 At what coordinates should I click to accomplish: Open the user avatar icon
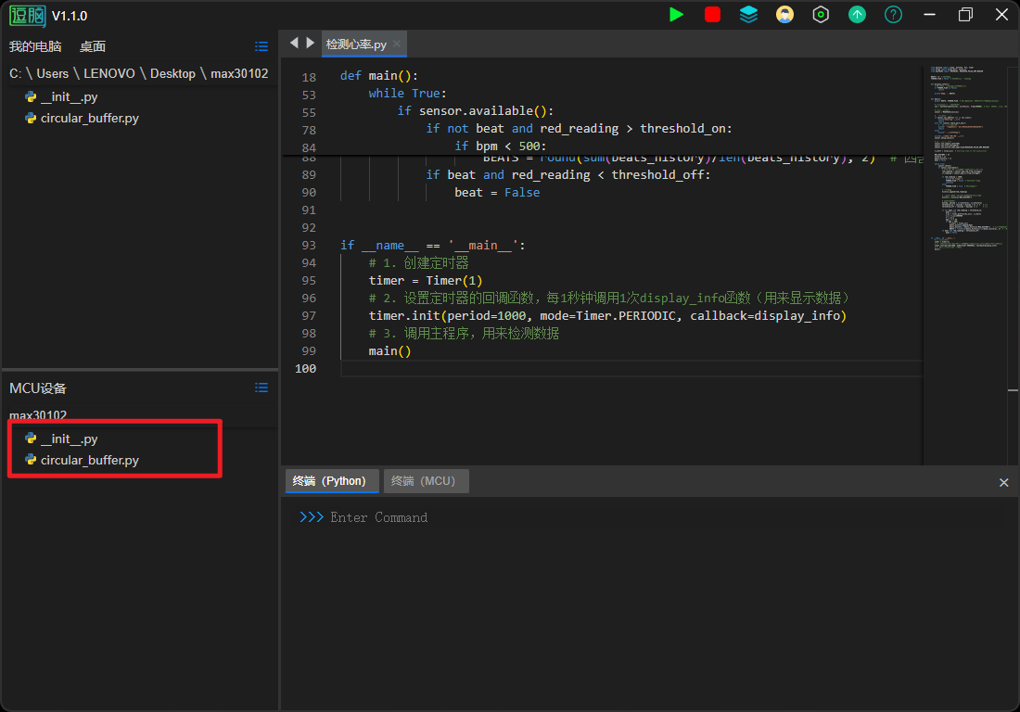click(x=784, y=14)
